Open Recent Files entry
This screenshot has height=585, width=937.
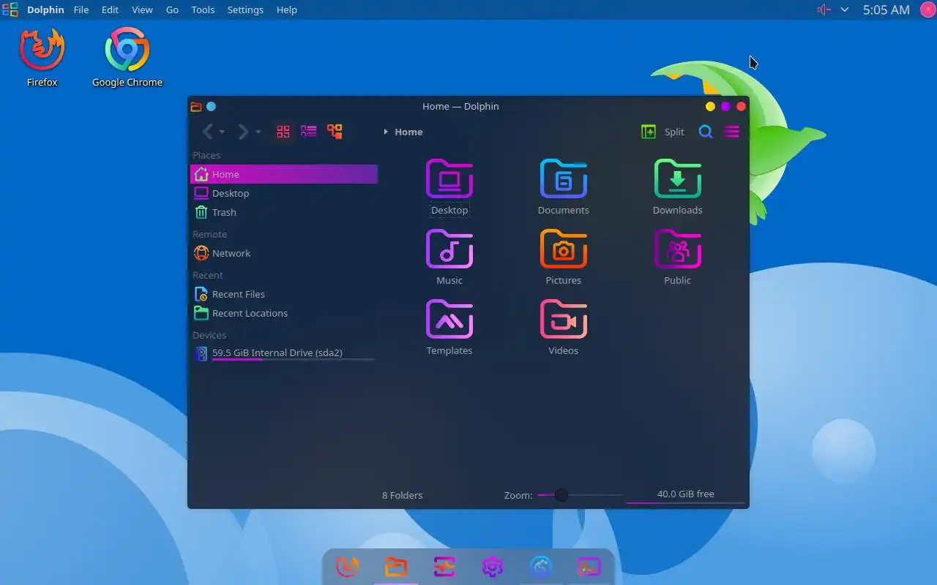[x=284, y=294]
